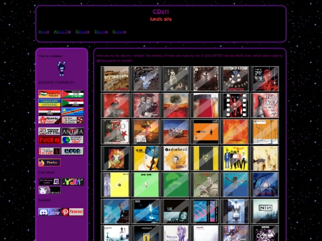The height and width of the screenshot is (241, 322).
Task: Open the blinkies.cafe site button
Action: tap(49, 181)
